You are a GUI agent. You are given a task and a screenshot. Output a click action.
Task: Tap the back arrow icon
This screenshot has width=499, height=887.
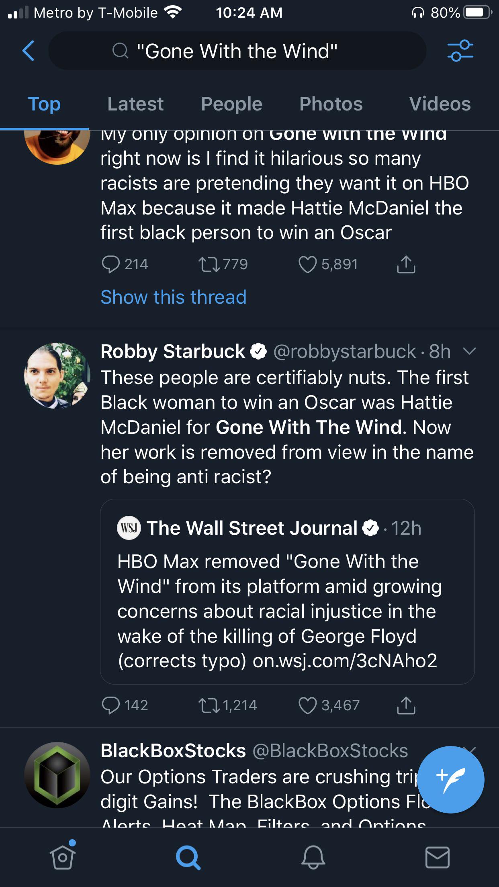tap(28, 51)
